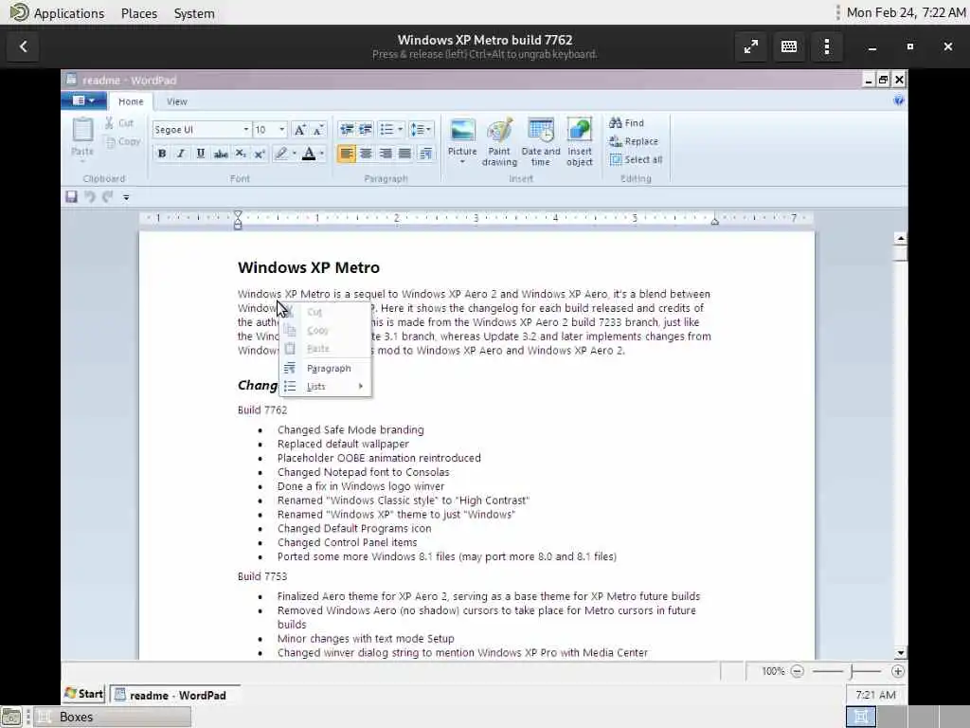Open Boxes keyboard shortcuts icon

pyautogui.click(x=789, y=46)
